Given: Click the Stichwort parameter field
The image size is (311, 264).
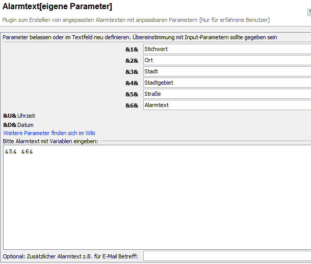Looking at the screenshot, I should [227, 49].
